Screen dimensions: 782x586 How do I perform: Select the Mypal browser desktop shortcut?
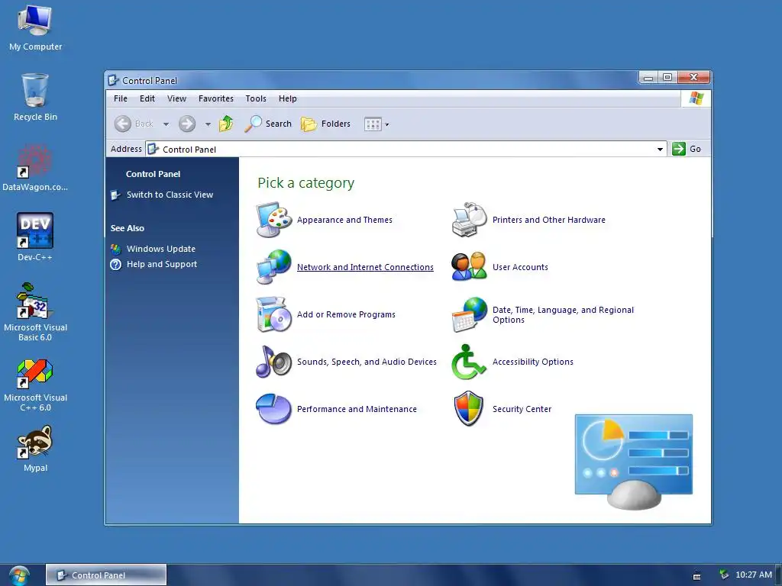pos(35,449)
